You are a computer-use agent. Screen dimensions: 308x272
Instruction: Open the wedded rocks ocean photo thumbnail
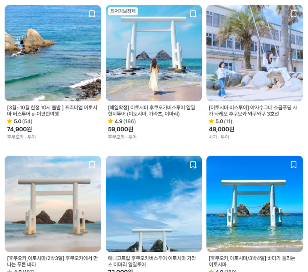pos(53,53)
